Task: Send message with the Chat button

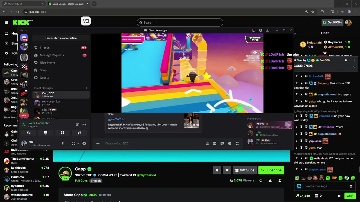Action: [350, 196]
